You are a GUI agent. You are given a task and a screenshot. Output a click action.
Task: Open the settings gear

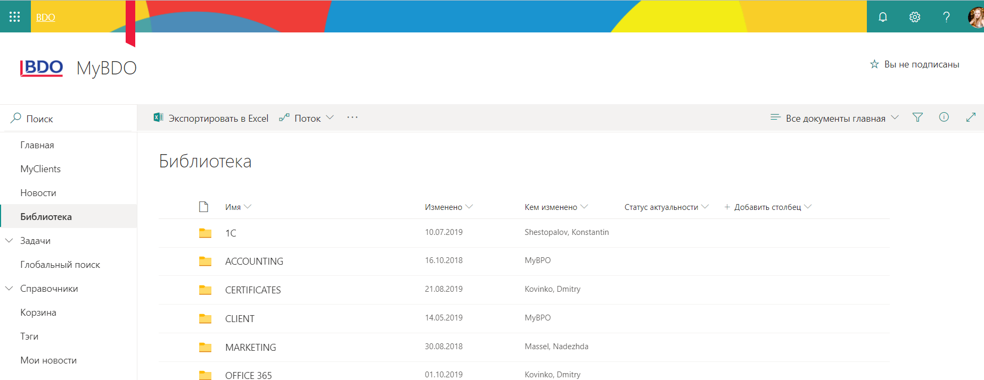coord(914,17)
